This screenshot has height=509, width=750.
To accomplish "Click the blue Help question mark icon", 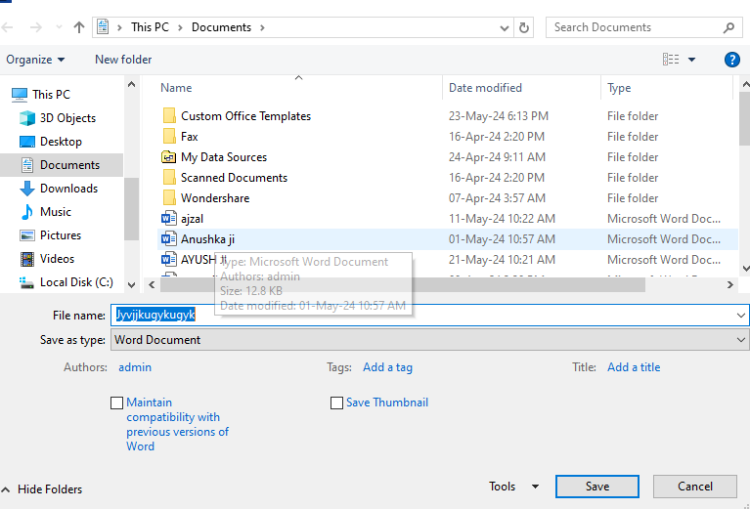I will pos(731,60).
